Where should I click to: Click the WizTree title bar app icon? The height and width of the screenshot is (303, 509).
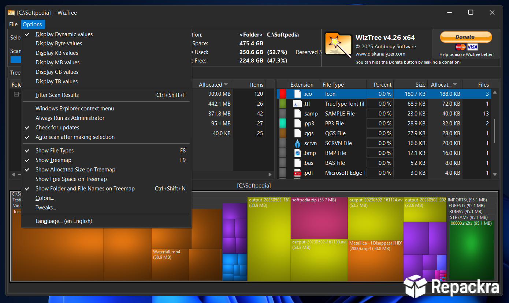coord(11,12)
